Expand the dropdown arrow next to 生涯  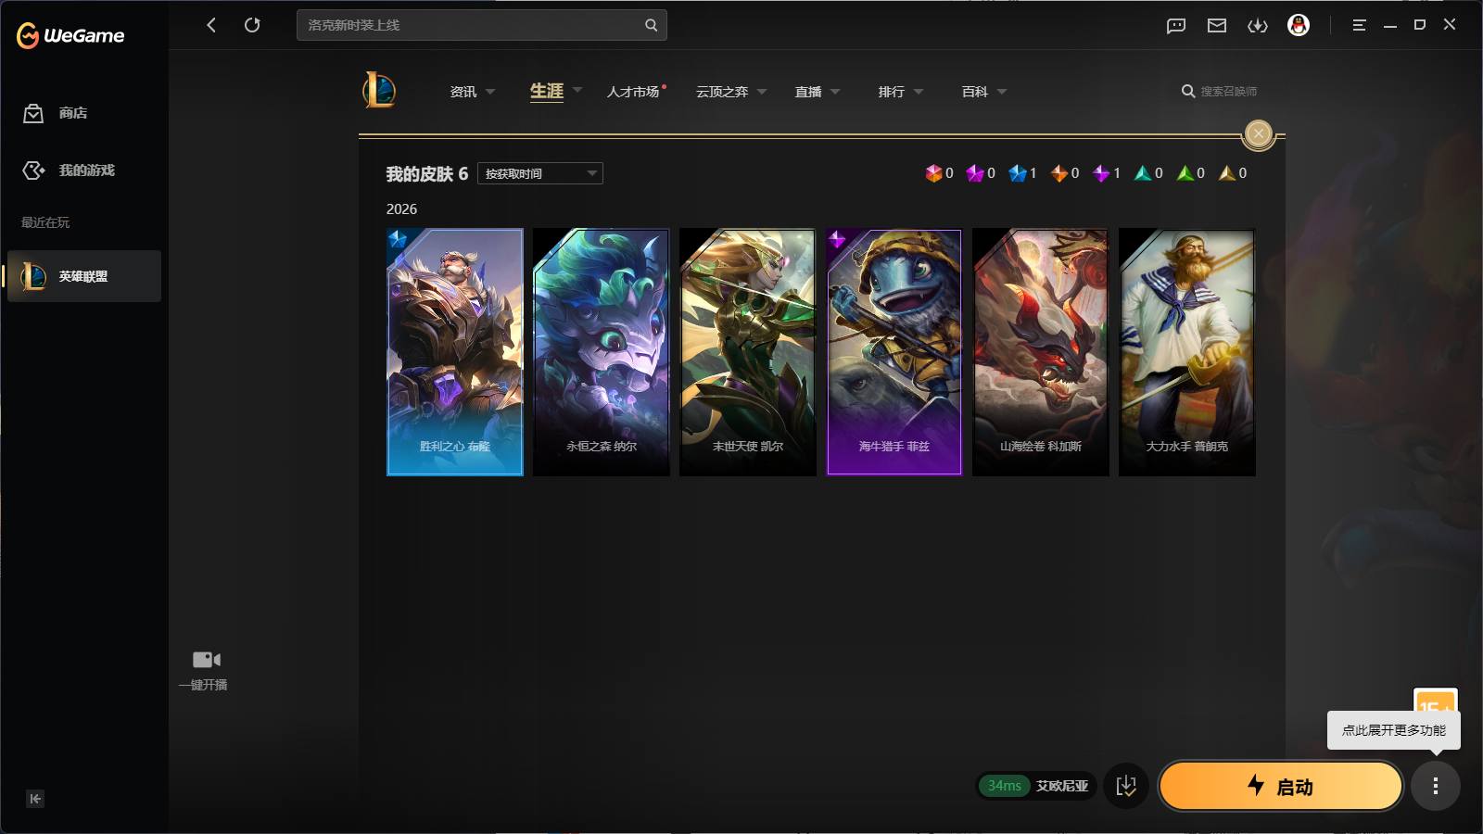577,91
